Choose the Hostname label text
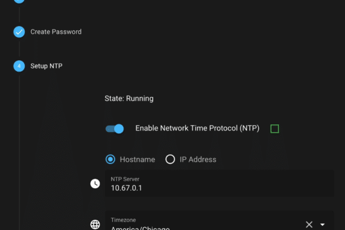Image resolution: width=345 pixels, height=230 pixels. pos(137,159)
